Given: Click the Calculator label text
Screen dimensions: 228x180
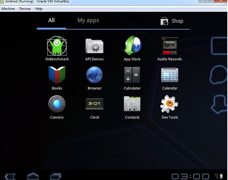Looking at the screenshot, I should click(x=132, y=88).
